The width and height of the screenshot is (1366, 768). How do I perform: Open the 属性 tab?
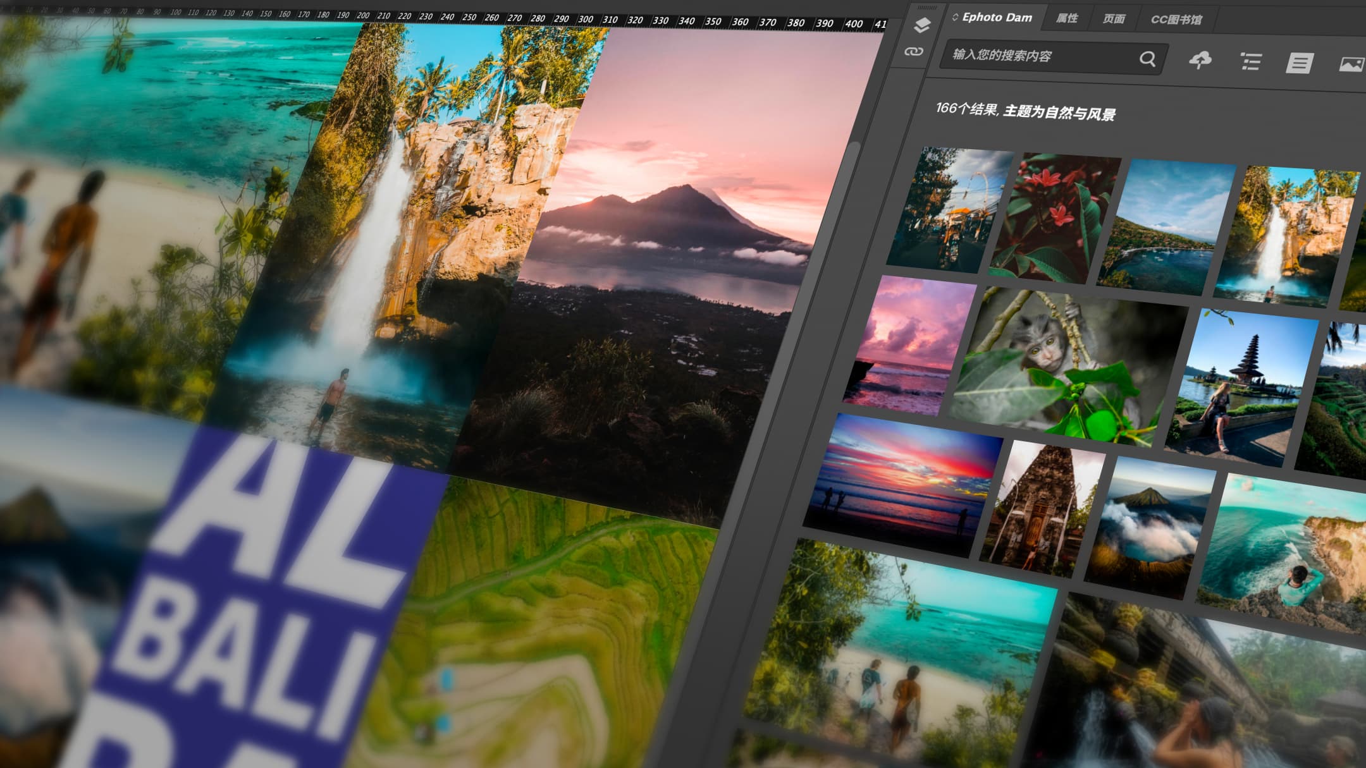[x=1067, y=18]
